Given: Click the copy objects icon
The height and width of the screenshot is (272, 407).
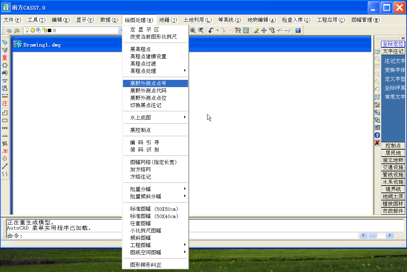Looking at the screenshot, I should pyautogui.click(x=272, y=30).
